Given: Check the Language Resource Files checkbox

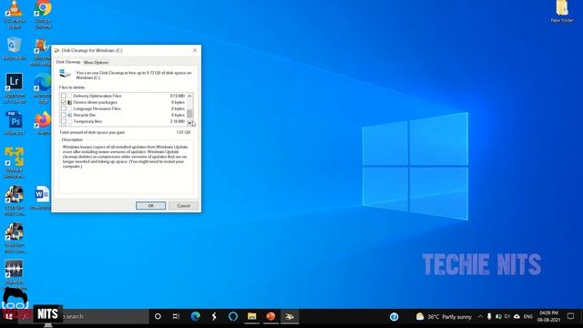Looking at the screenshot, I should [64, 108].
